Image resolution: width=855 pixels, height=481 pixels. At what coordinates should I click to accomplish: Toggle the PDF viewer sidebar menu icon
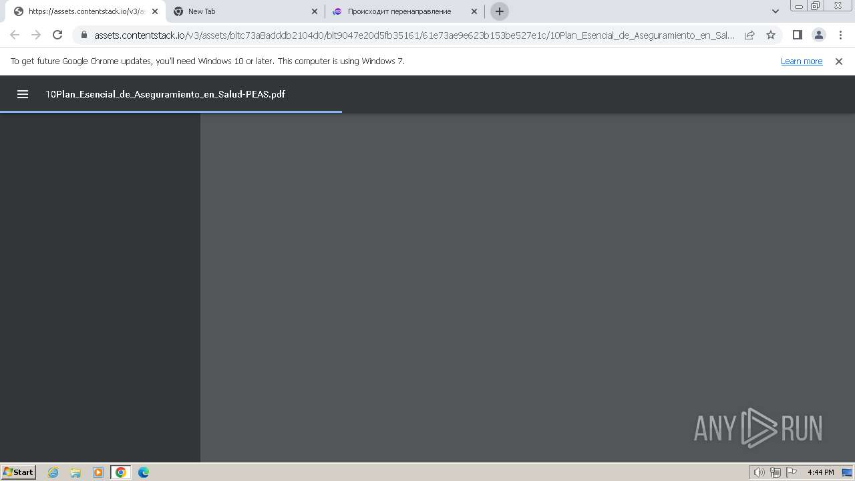[x=23, y=94]
